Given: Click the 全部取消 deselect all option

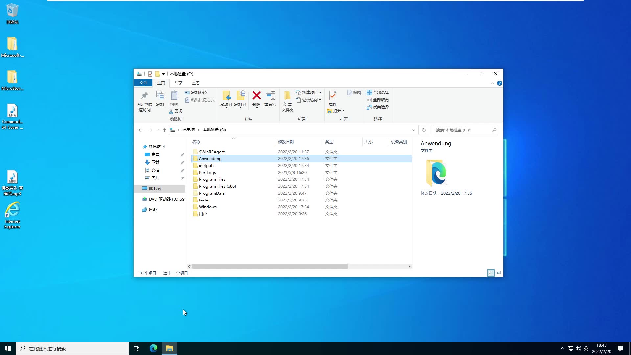Looking at the screenshot, I should [378, 100].
